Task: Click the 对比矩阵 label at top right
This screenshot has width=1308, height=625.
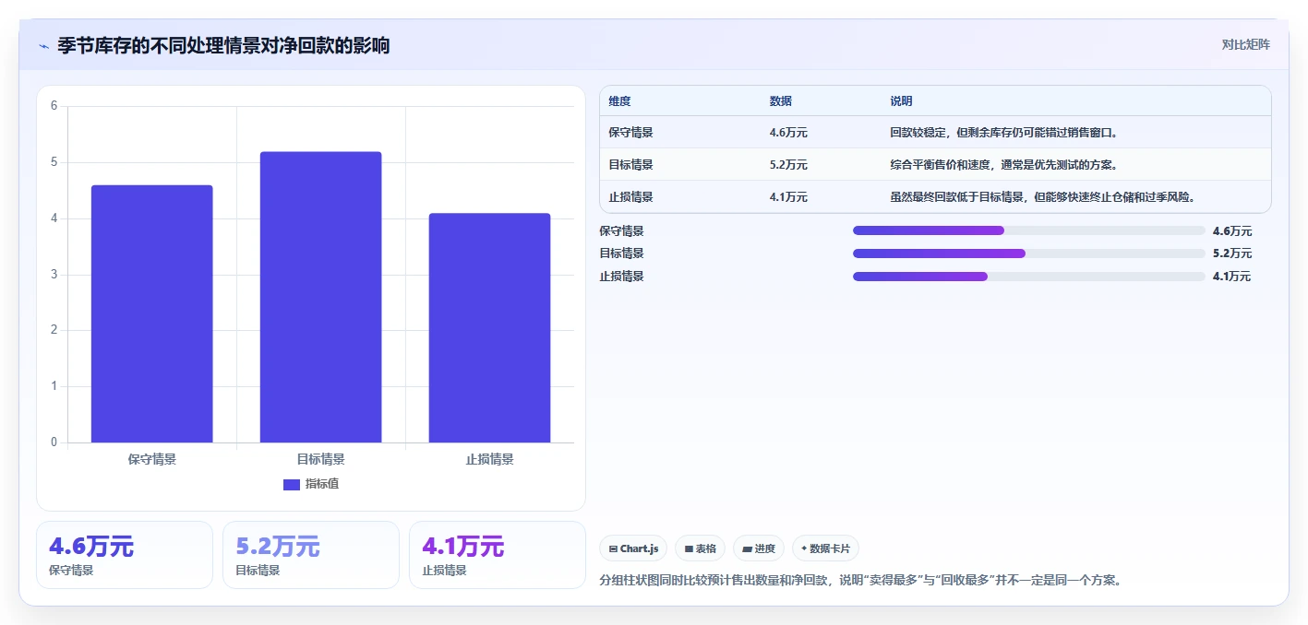Action: point(1245,44)
